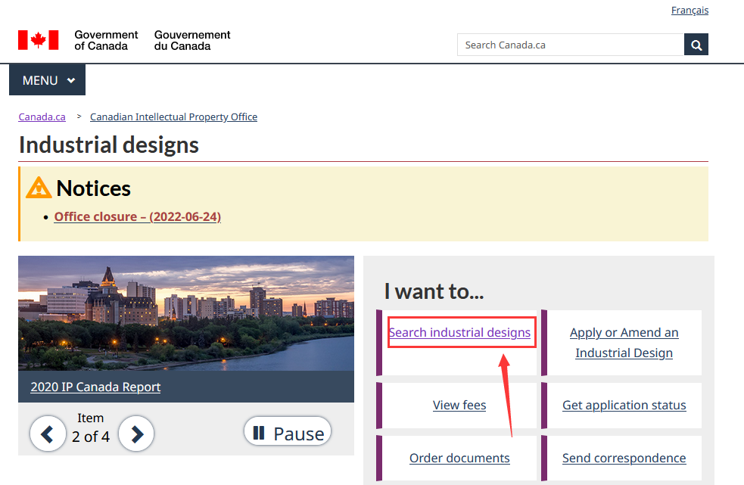
Task: Open the Canada.ca breadcrumb link
Action: click(x=42, y=117)
